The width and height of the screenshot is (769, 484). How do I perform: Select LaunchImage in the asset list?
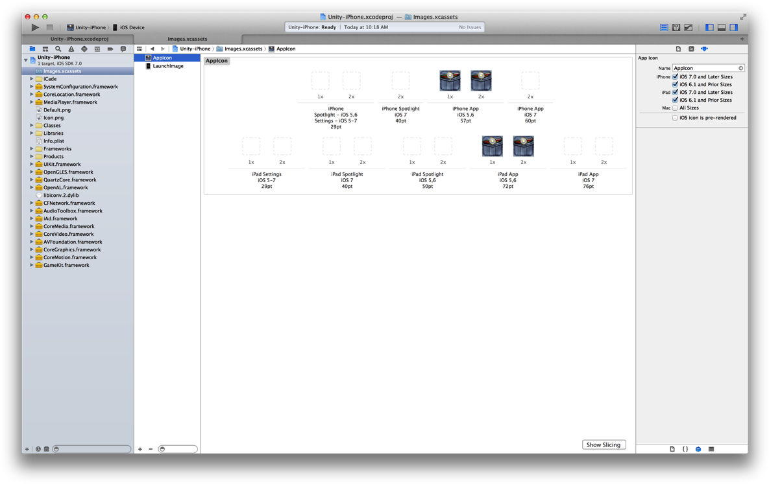[x=167, y=65]
